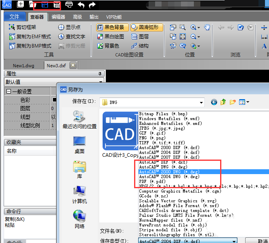Image resolution: width=269 pixels, height=243 pixels.
Task: Choose Bitmap Files (*.bmp) format
Action: click(204, 114)
